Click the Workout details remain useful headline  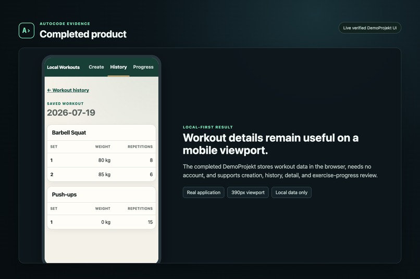[x=270, y=144]
